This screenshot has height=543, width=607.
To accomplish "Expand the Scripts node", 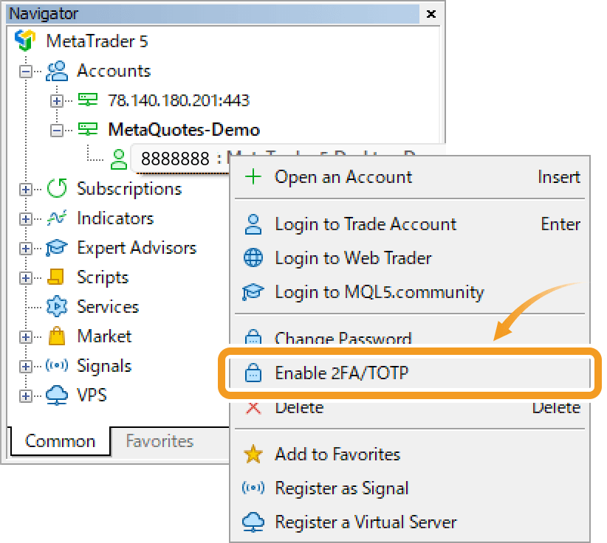I will [x=26, y=277].
